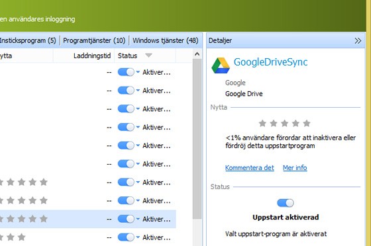Image resolution: width=371 pixels, height=246 pixels.
Task: Click the GoogleDriveSync title
Action: pyautogui.click(x=270, y=62)
